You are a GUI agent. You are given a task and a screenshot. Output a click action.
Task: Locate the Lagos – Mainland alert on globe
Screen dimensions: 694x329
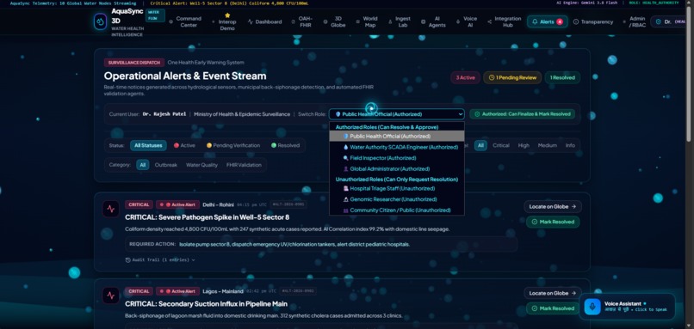coord(553,293)
